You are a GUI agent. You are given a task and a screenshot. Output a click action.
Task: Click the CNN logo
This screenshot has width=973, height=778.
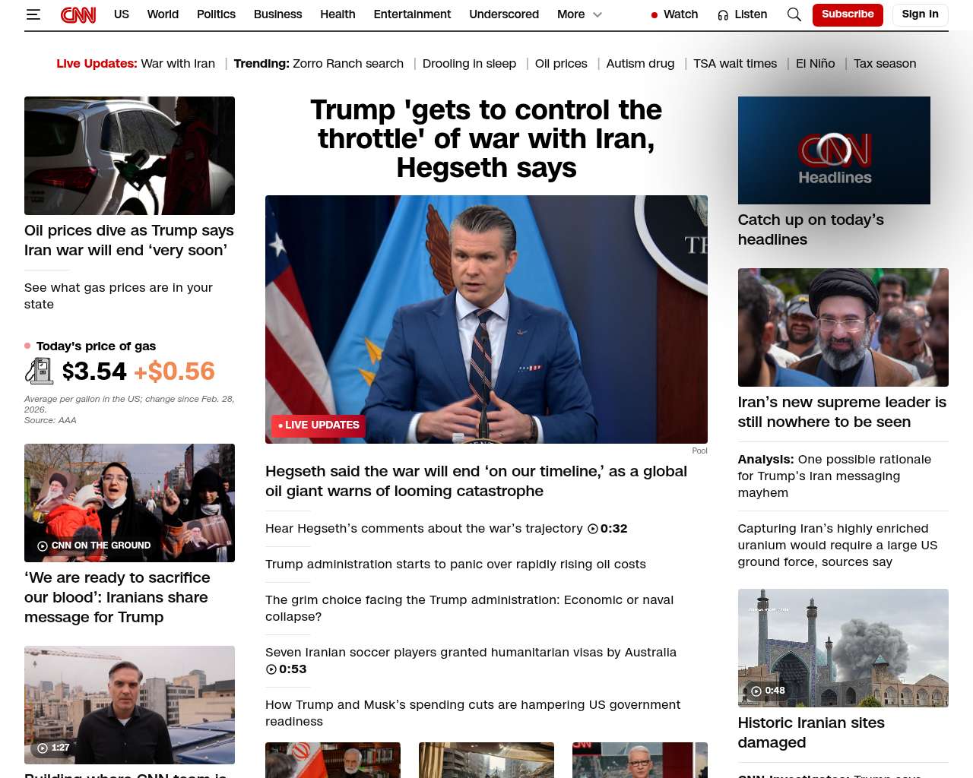point(78,14)
